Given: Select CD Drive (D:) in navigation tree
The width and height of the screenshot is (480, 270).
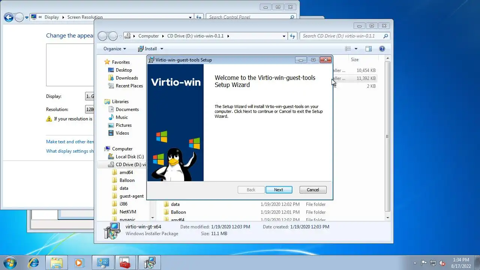Looking at the screenshot, I should click(127, 165).
